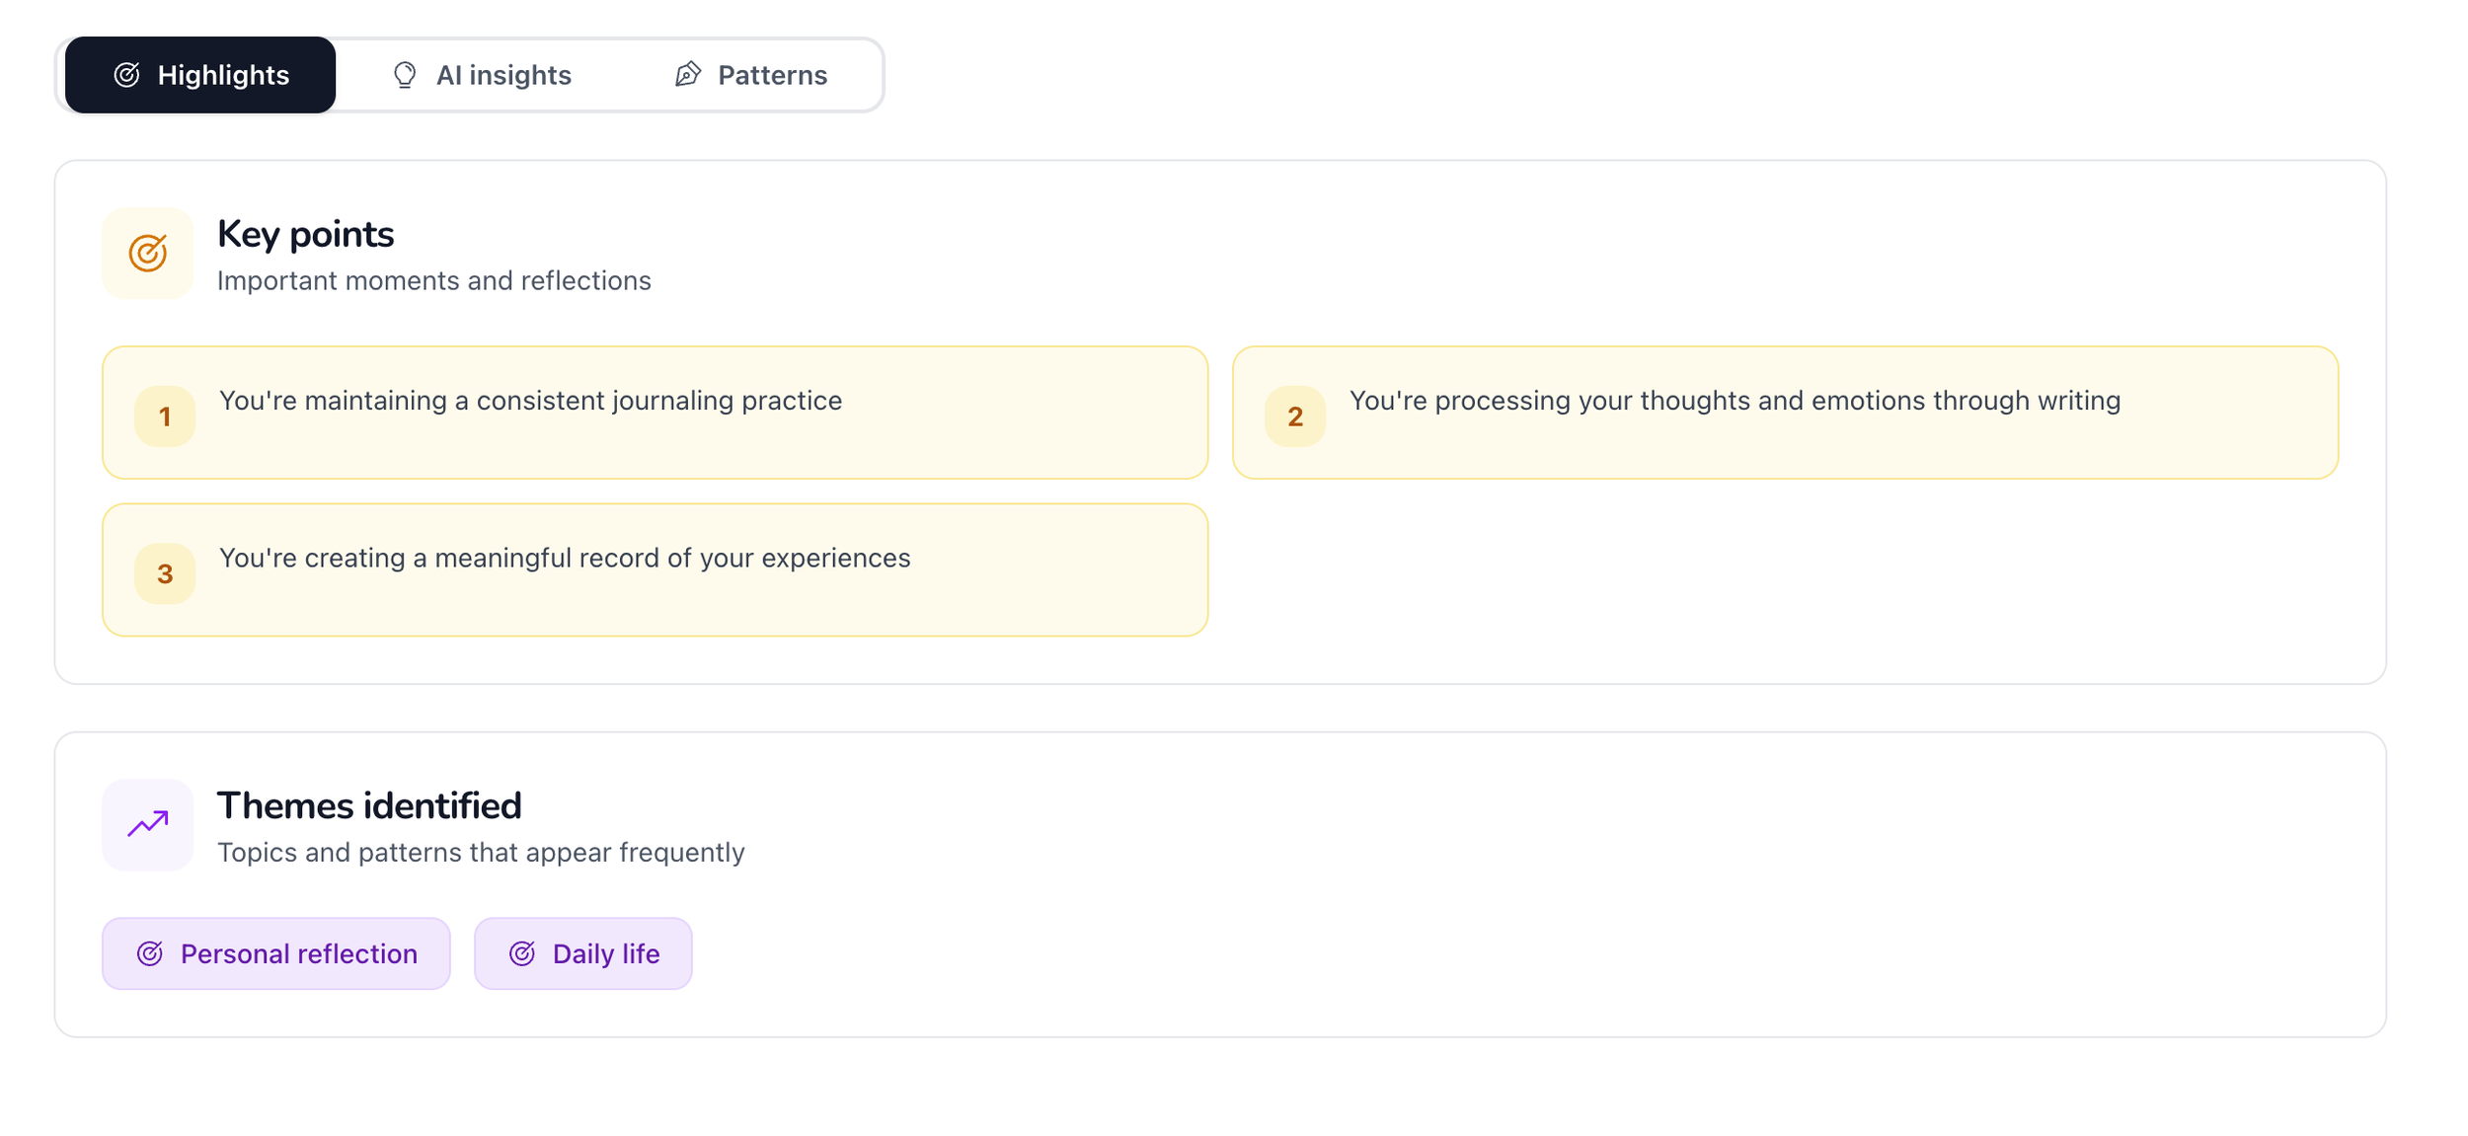Click the target icon in Highlights tab
The width and height of the screenshot is (2468, 1136).
(x=127, y=75)
